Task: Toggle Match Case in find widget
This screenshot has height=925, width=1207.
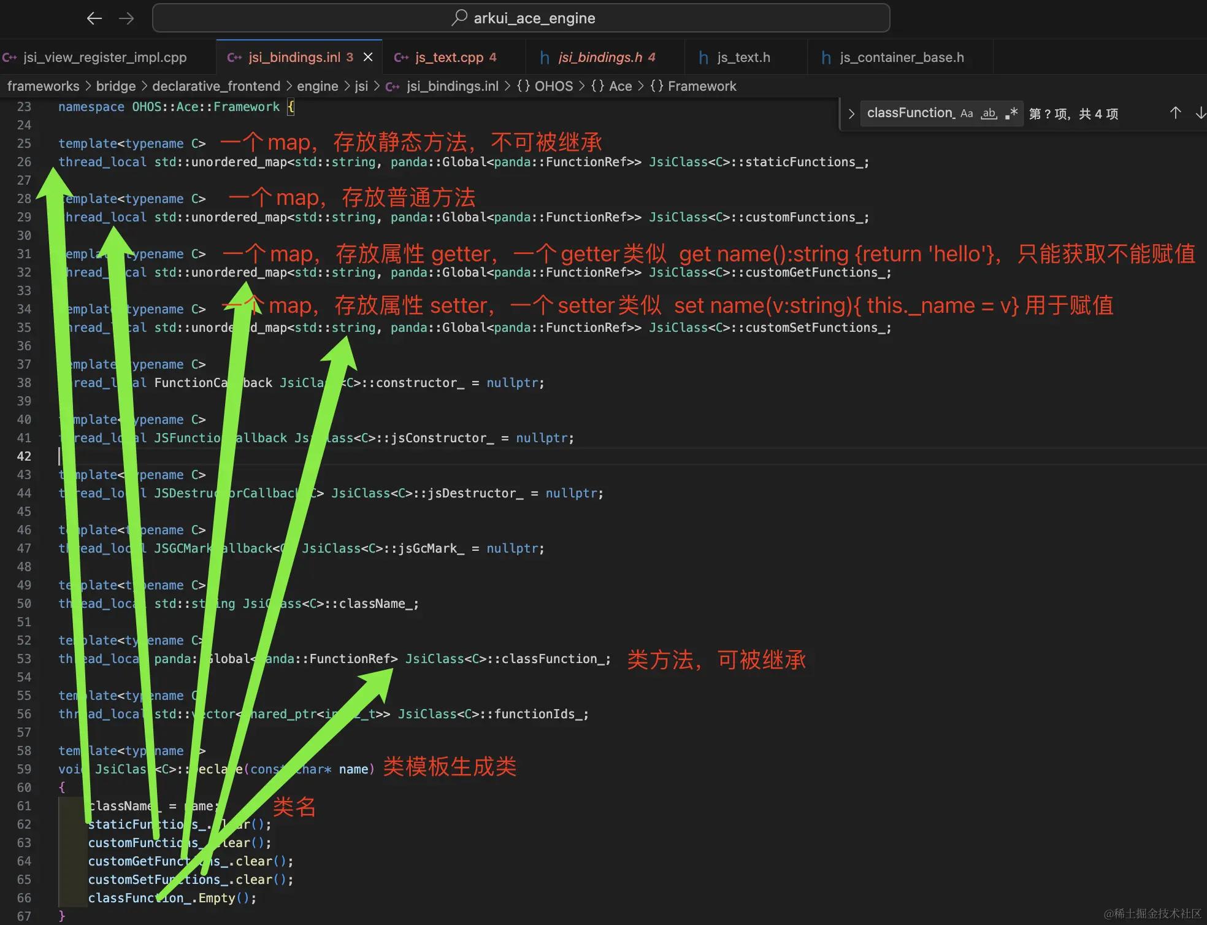Action: (967, 113)
